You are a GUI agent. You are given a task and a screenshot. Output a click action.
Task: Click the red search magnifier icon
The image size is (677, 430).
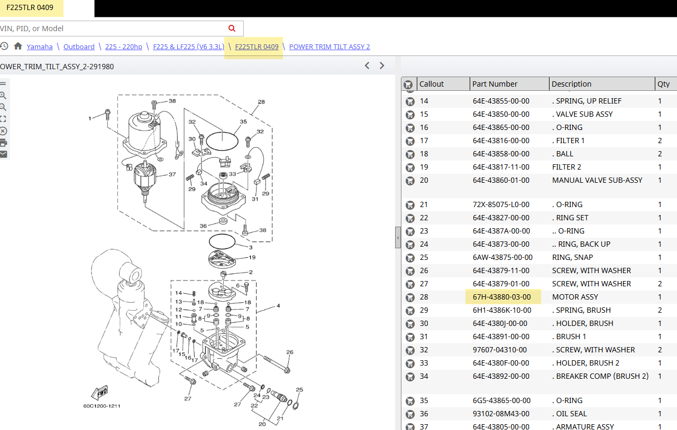[x=232, y=29]
